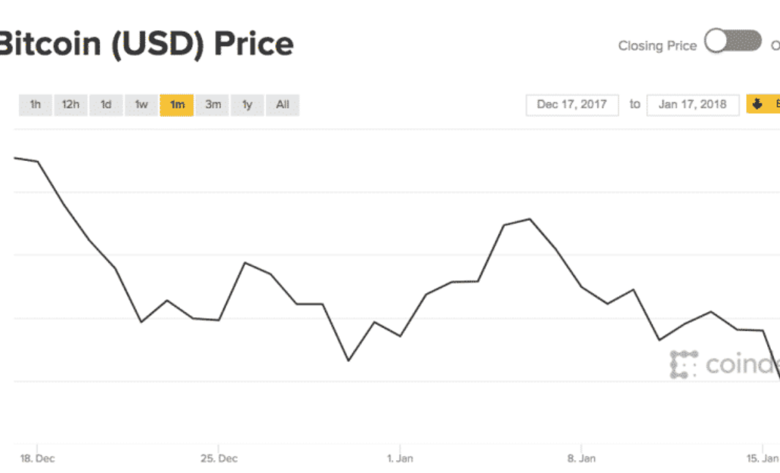Select the All time range

282,105
